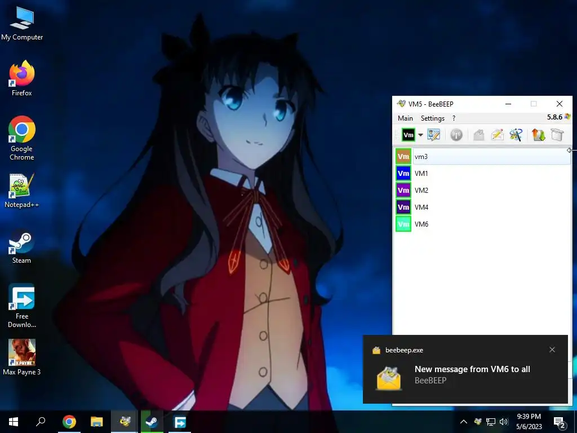The image size is (577, 433).
Task: Switch to Chrome in the taskbar
Action: (69, 422)
